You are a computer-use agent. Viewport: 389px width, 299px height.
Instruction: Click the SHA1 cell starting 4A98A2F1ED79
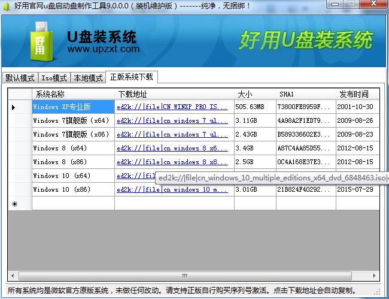pyautogui.click(x=306, y=120)
